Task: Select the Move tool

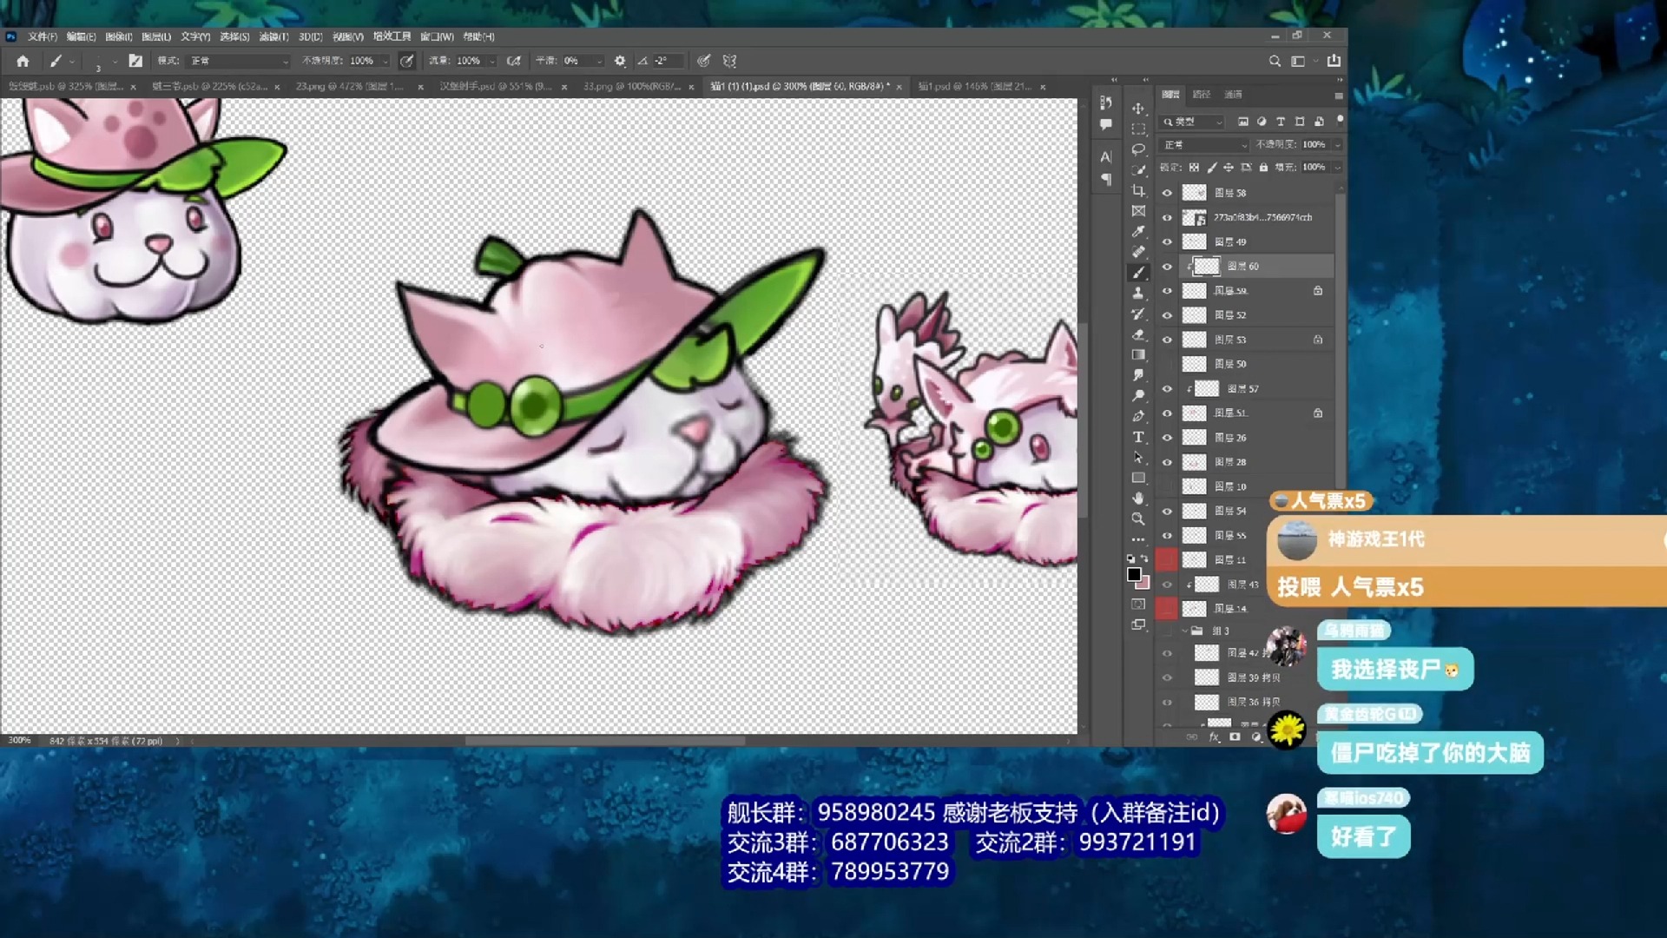Action: [x=1138, y=109]
